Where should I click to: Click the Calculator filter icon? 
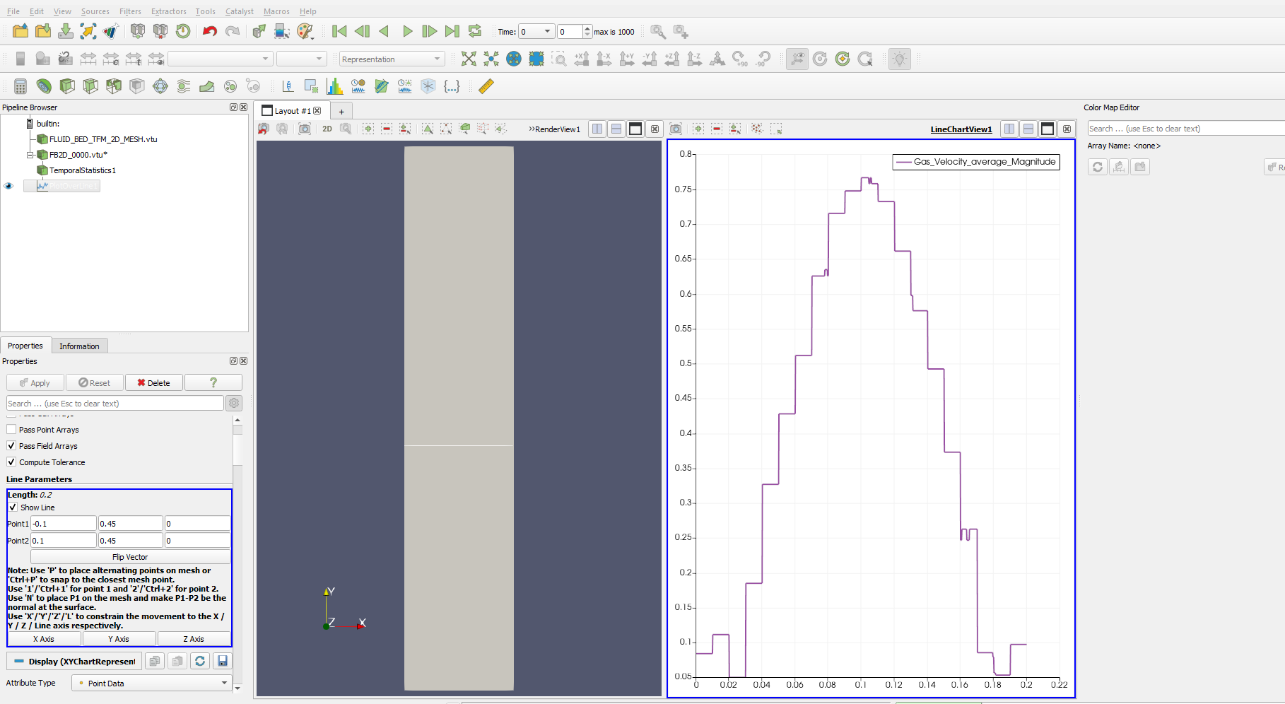click(20, 86)
